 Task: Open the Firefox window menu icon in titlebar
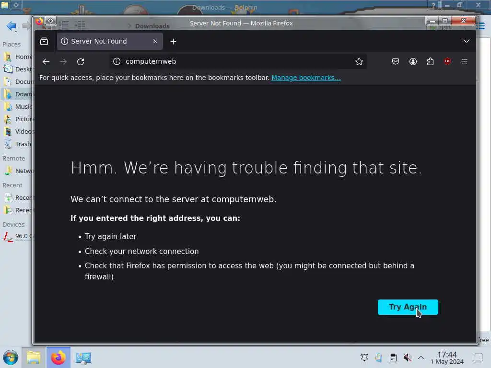click(39, 21)
